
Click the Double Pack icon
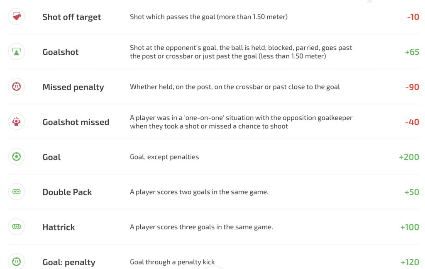tap(17, 192)
